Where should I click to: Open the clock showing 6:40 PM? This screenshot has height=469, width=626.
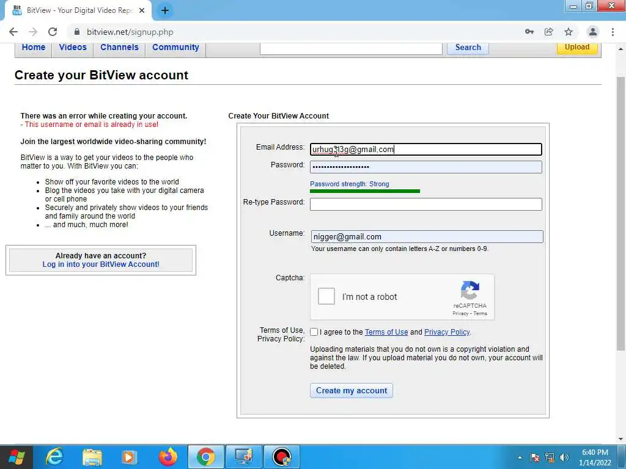coord(595,457)
